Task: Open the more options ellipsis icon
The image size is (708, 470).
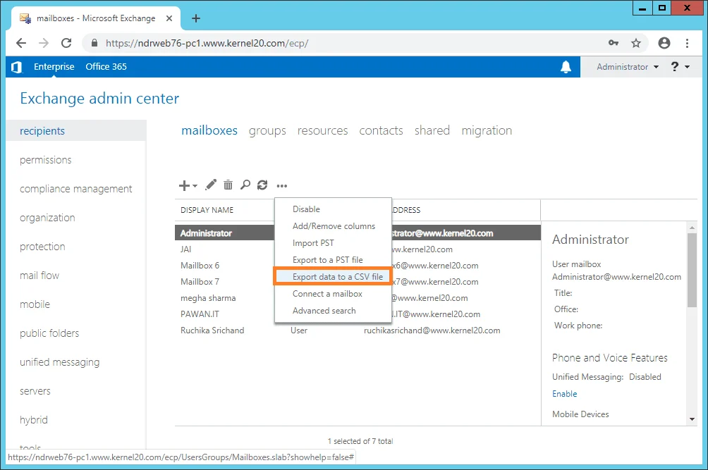Action: pyautogui.click(x=281, y=185)
